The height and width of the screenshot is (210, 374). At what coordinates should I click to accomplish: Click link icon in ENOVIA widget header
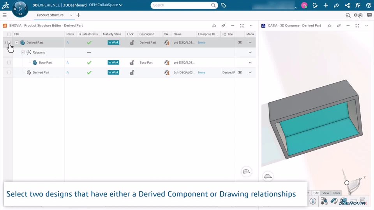click(x=223, y=26)
